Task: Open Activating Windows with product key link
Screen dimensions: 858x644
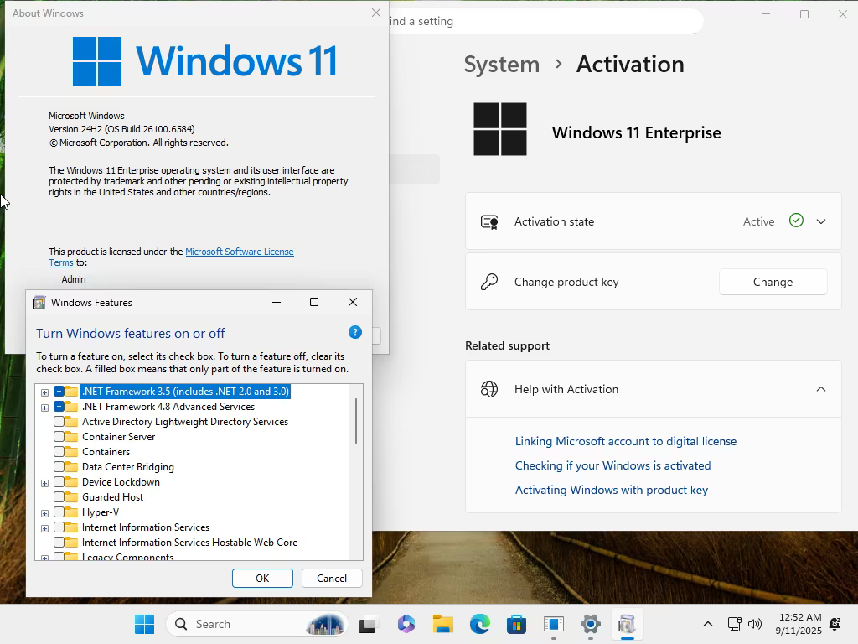Action: coord(611,490)
